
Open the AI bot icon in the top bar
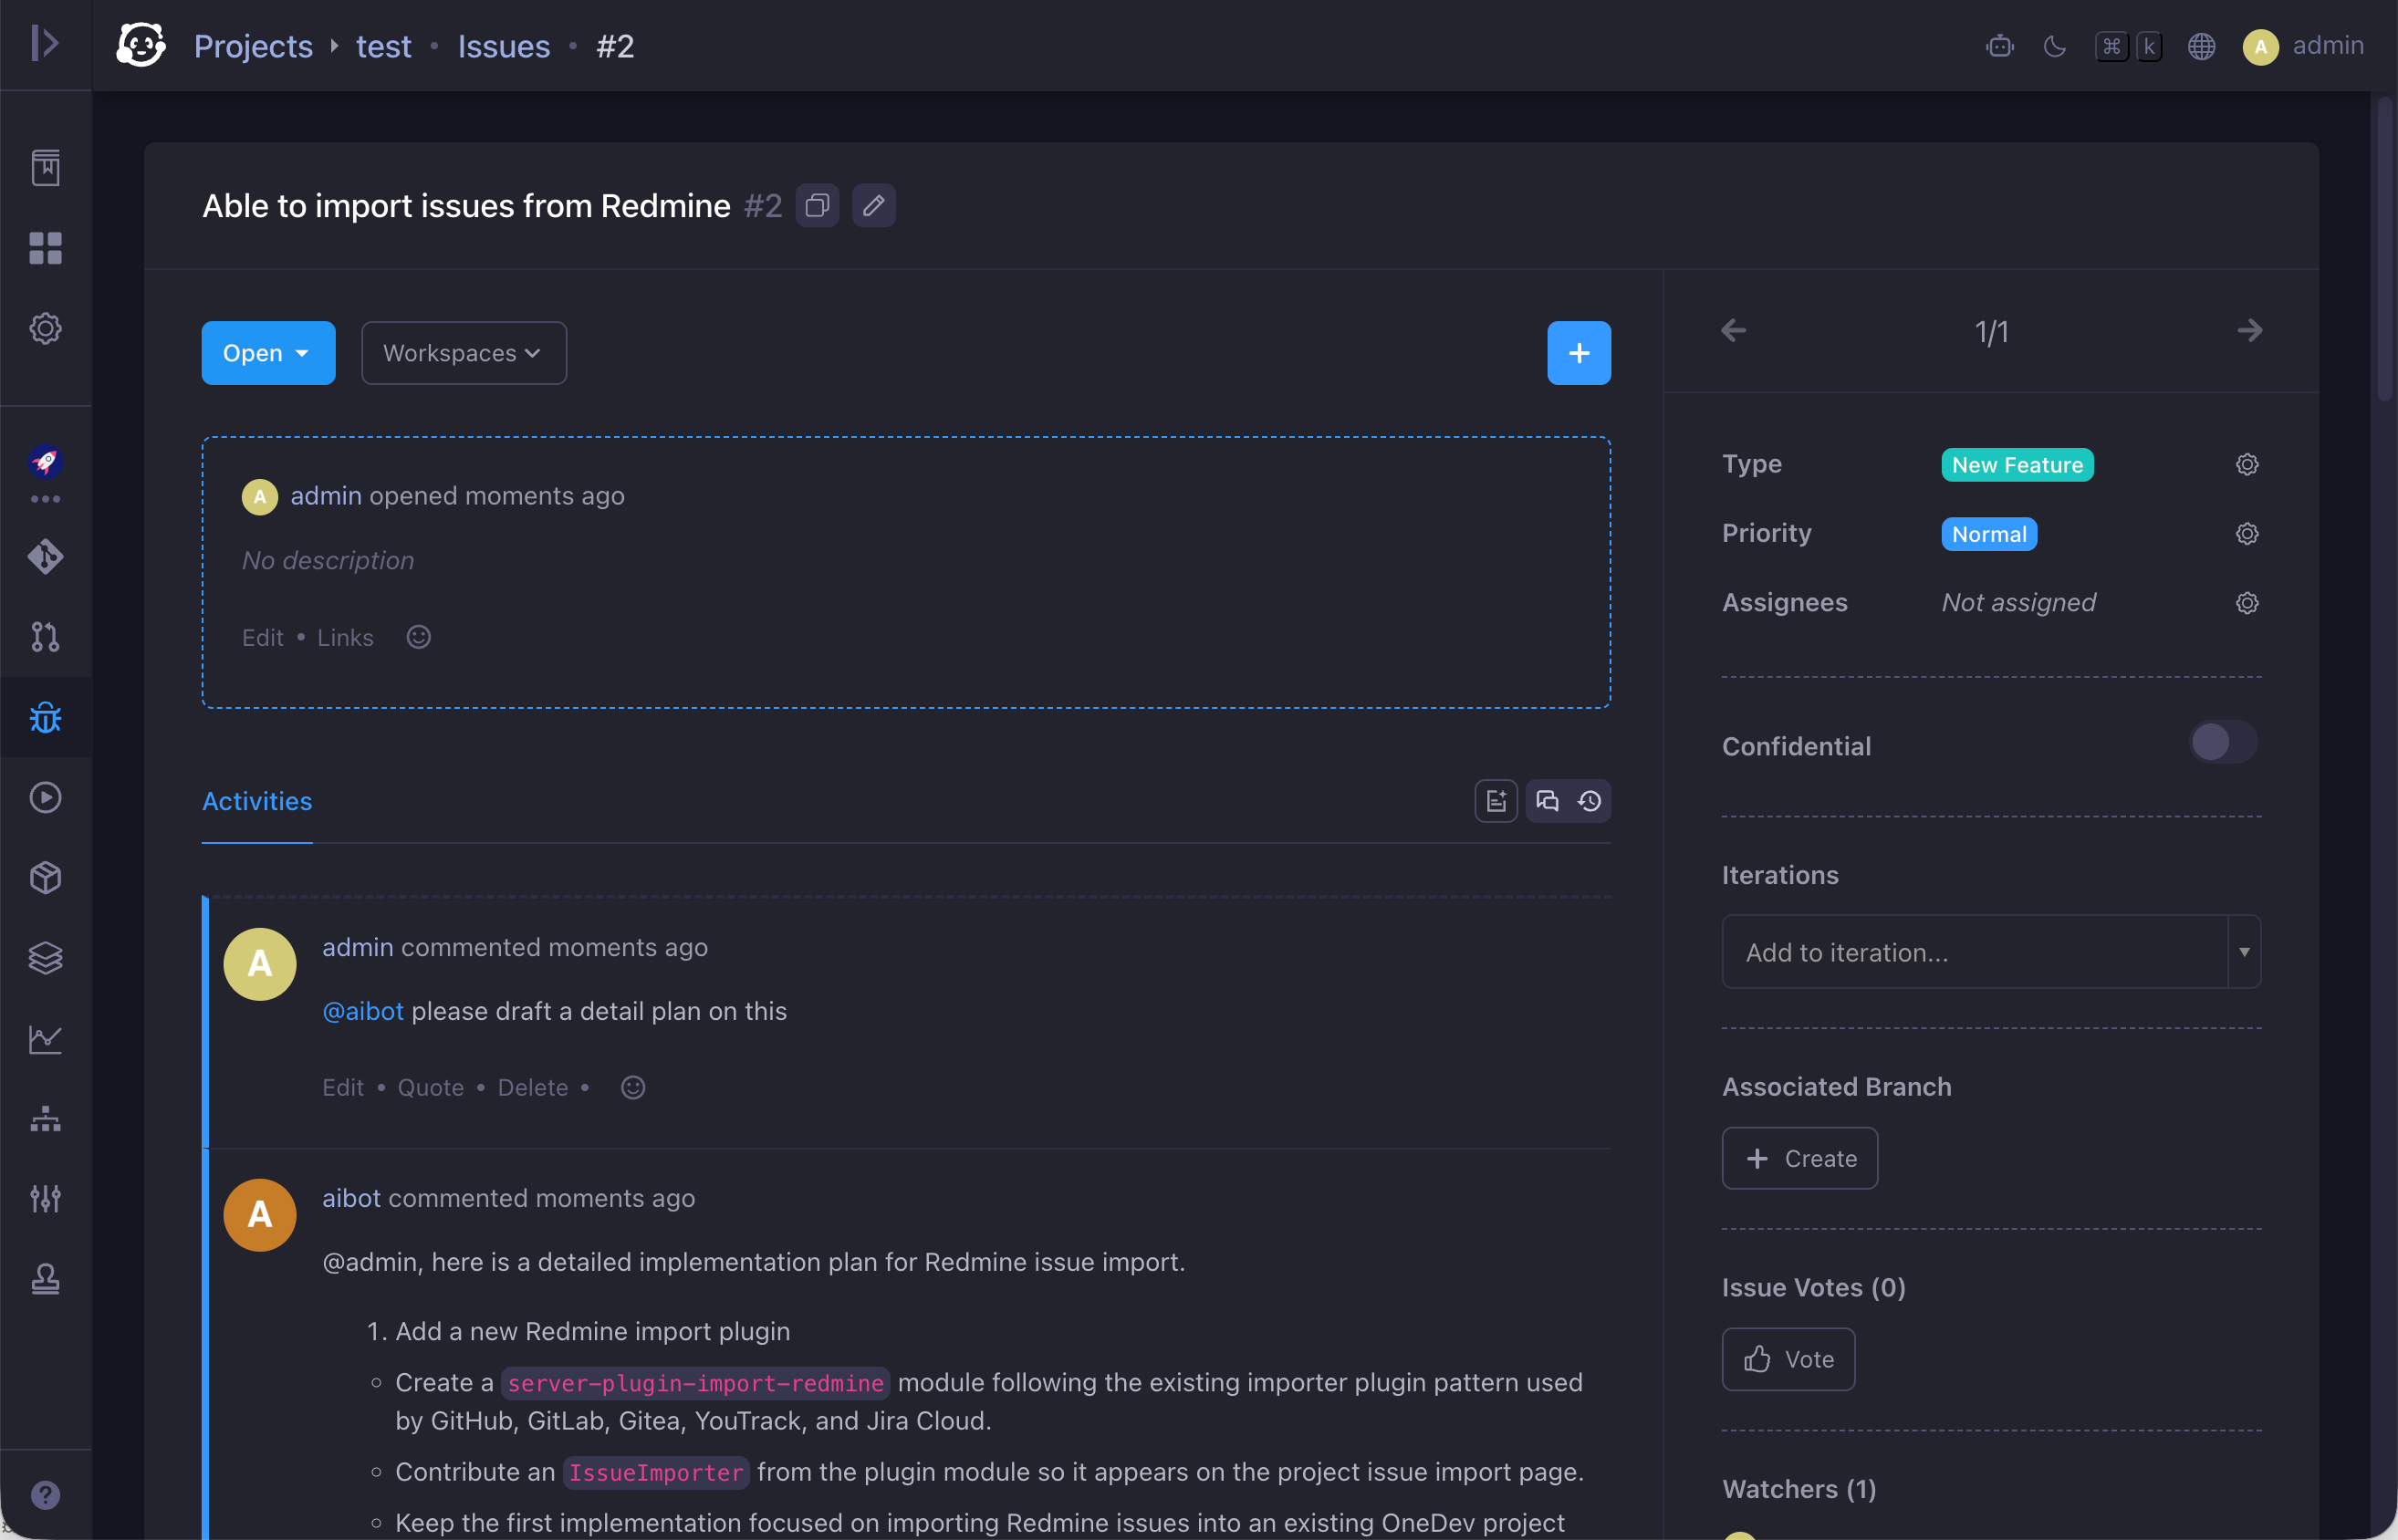(2000, 46)
